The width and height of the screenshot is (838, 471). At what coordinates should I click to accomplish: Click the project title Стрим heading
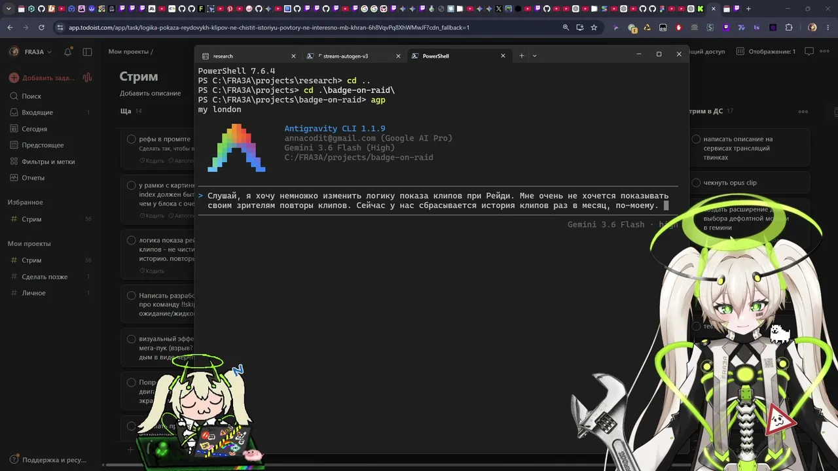139,77
